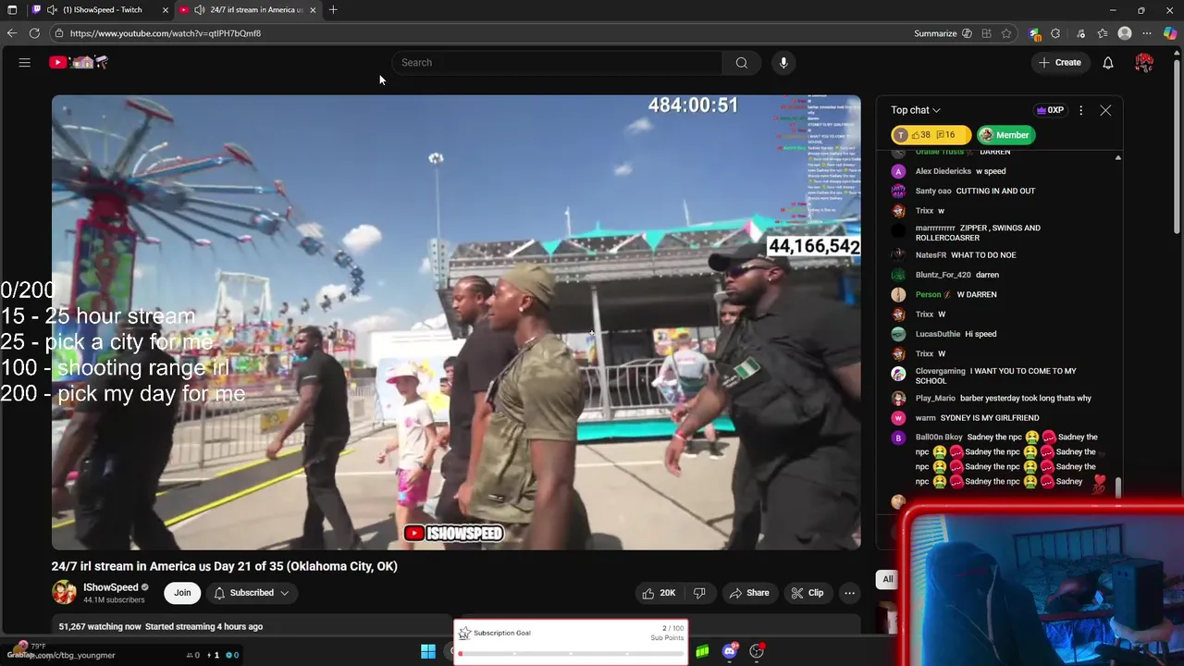Open the split screen icon in address bar
The height and width of the screenshot is (666, 1184).
point(986,33)
